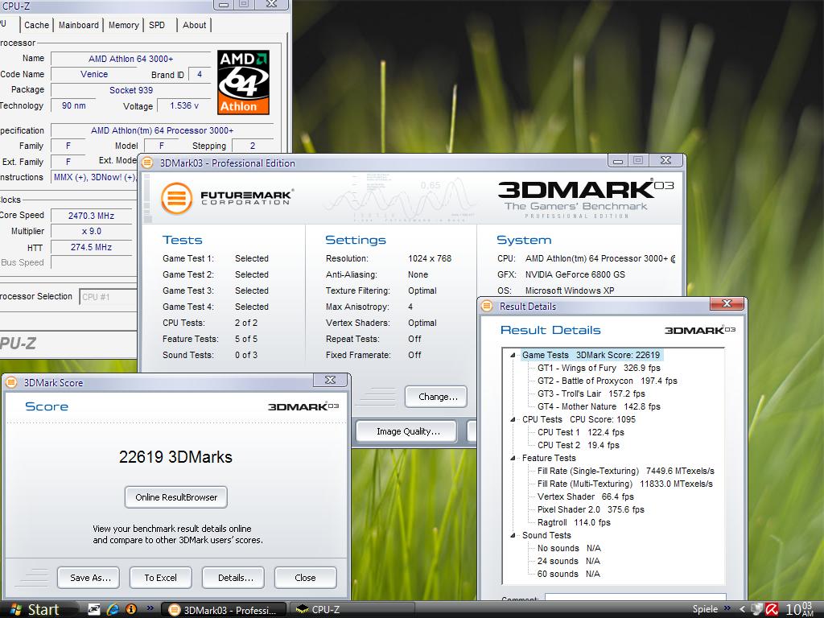Expand the quick launch overflow chevron

coord(150,608)
